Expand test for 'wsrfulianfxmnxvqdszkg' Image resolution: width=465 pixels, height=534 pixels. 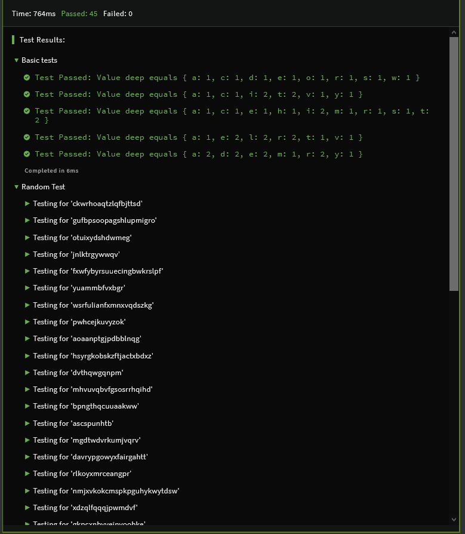point(27,305)
